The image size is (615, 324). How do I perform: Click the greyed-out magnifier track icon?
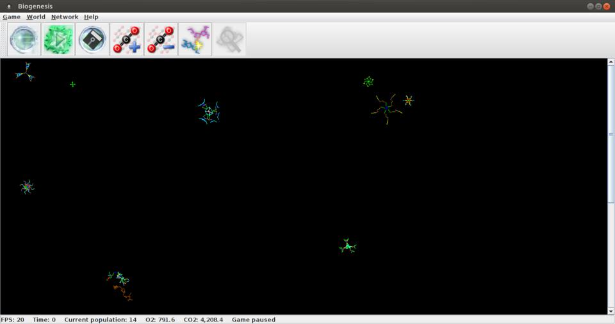[229, 40]
